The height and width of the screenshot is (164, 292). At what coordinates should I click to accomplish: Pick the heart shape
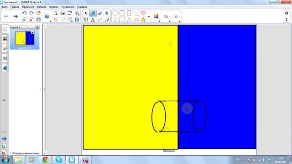click(143, 13)
